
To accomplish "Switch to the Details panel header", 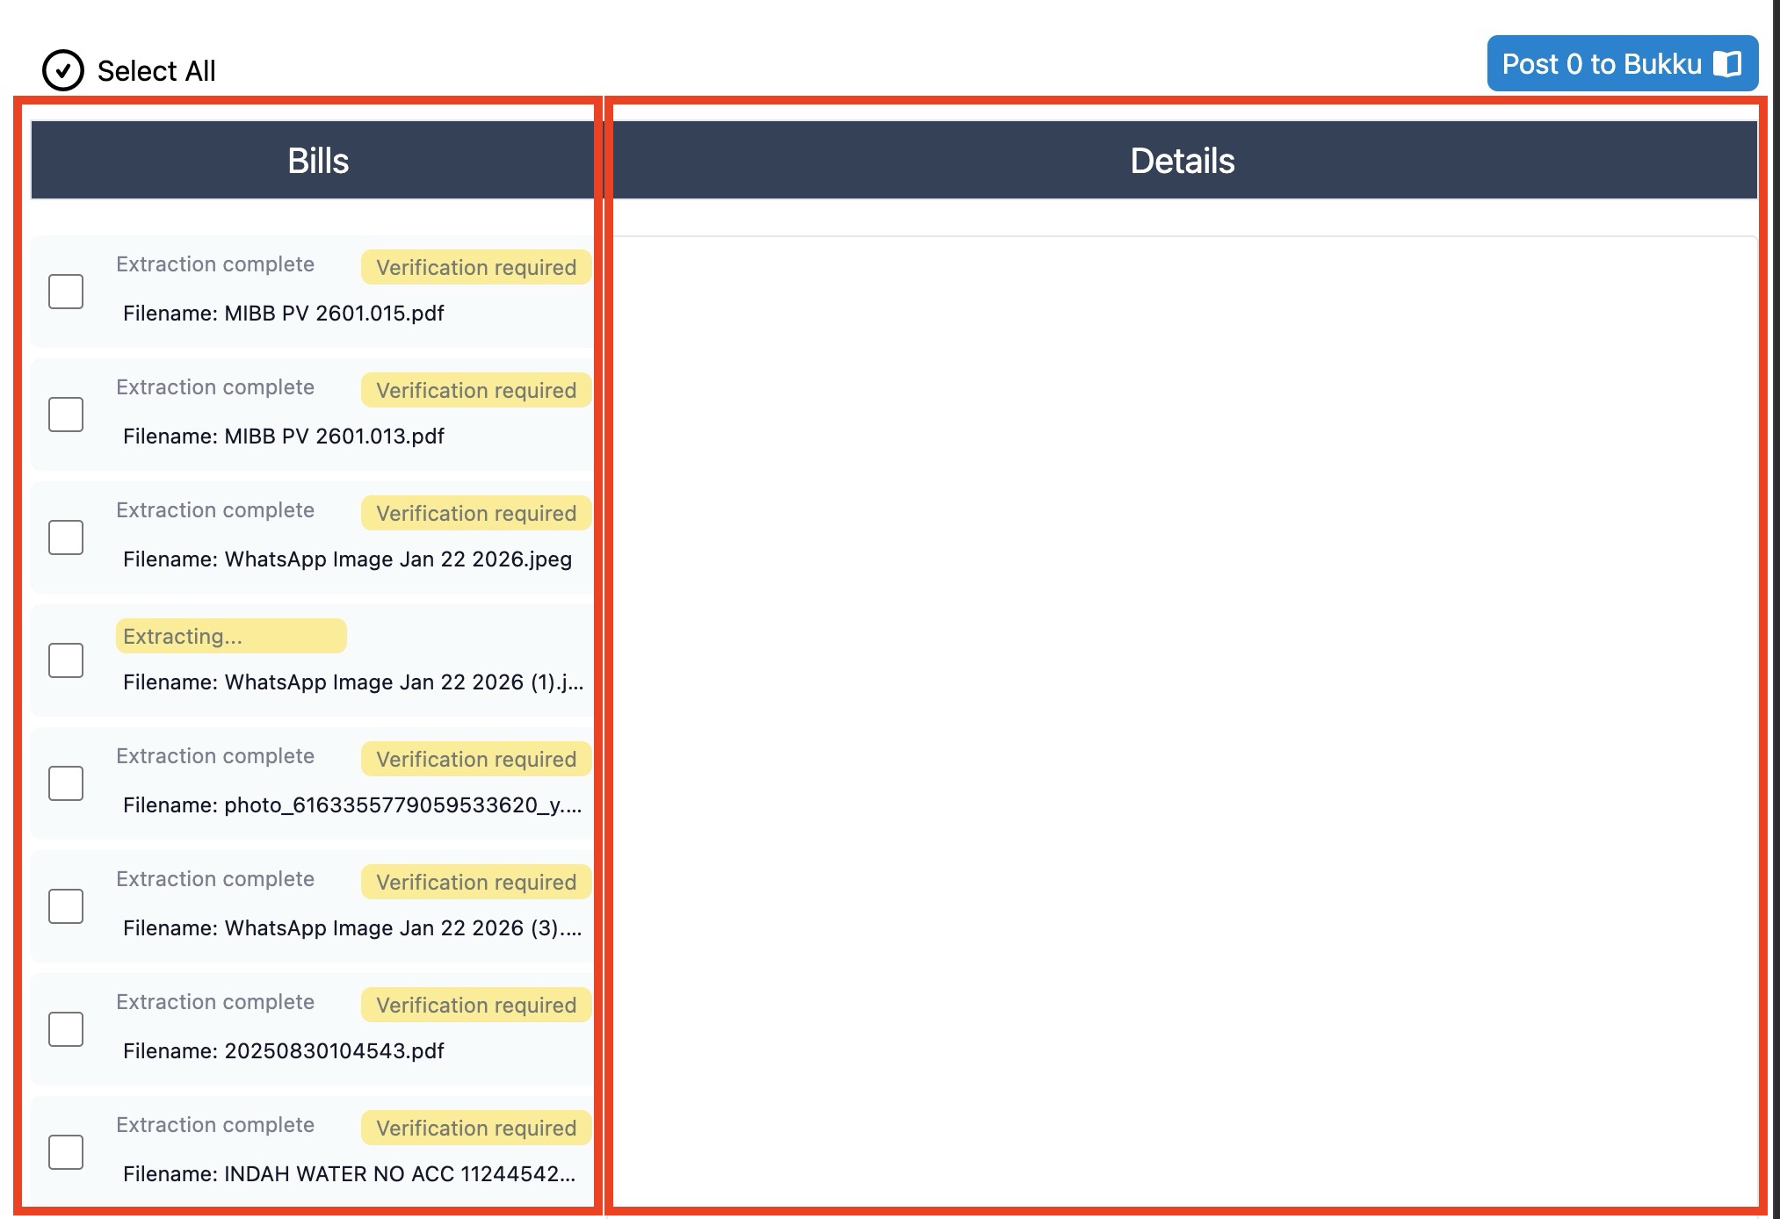I will click(x=1183, y=160).
